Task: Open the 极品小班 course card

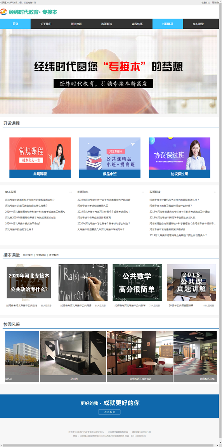Action: click(110, 158)
